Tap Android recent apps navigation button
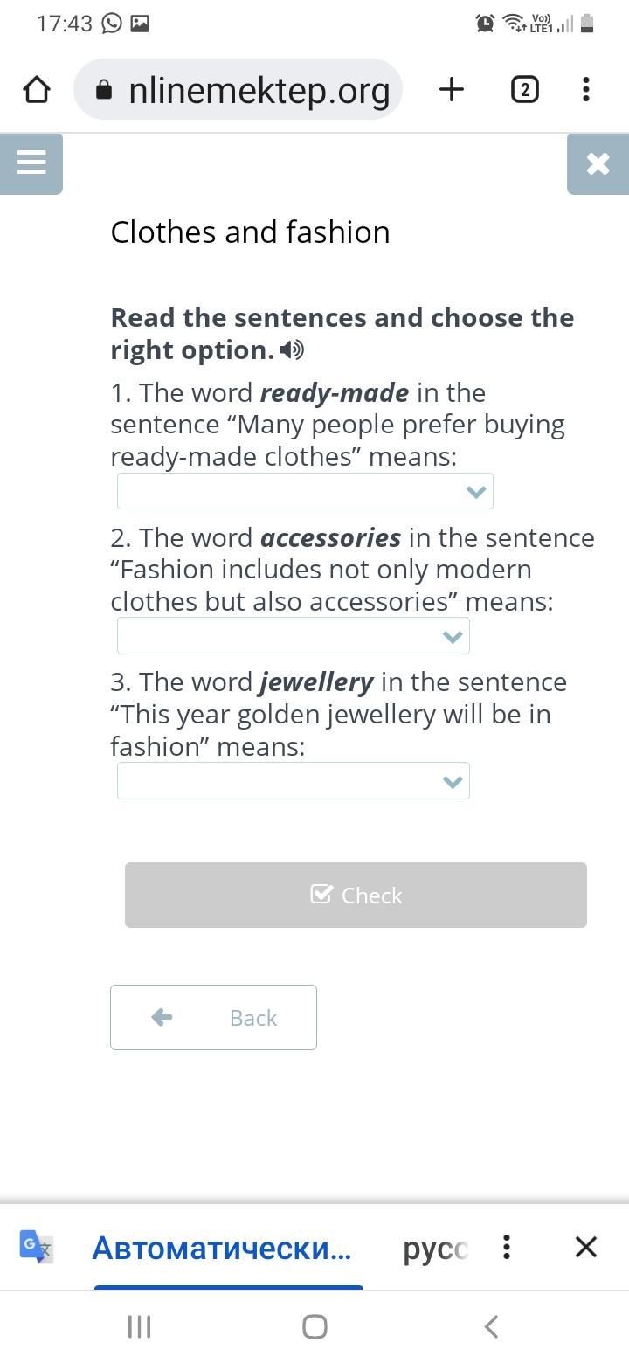The height and width of the screenshot is (1363, 629). click(x=139, y=1326)
